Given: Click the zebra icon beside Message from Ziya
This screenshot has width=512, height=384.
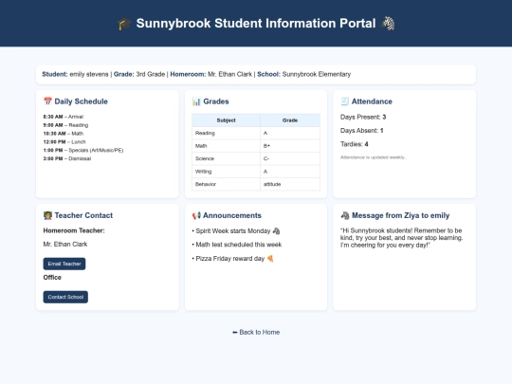Looking at the screenshot, I should click(x=345, y=215).
